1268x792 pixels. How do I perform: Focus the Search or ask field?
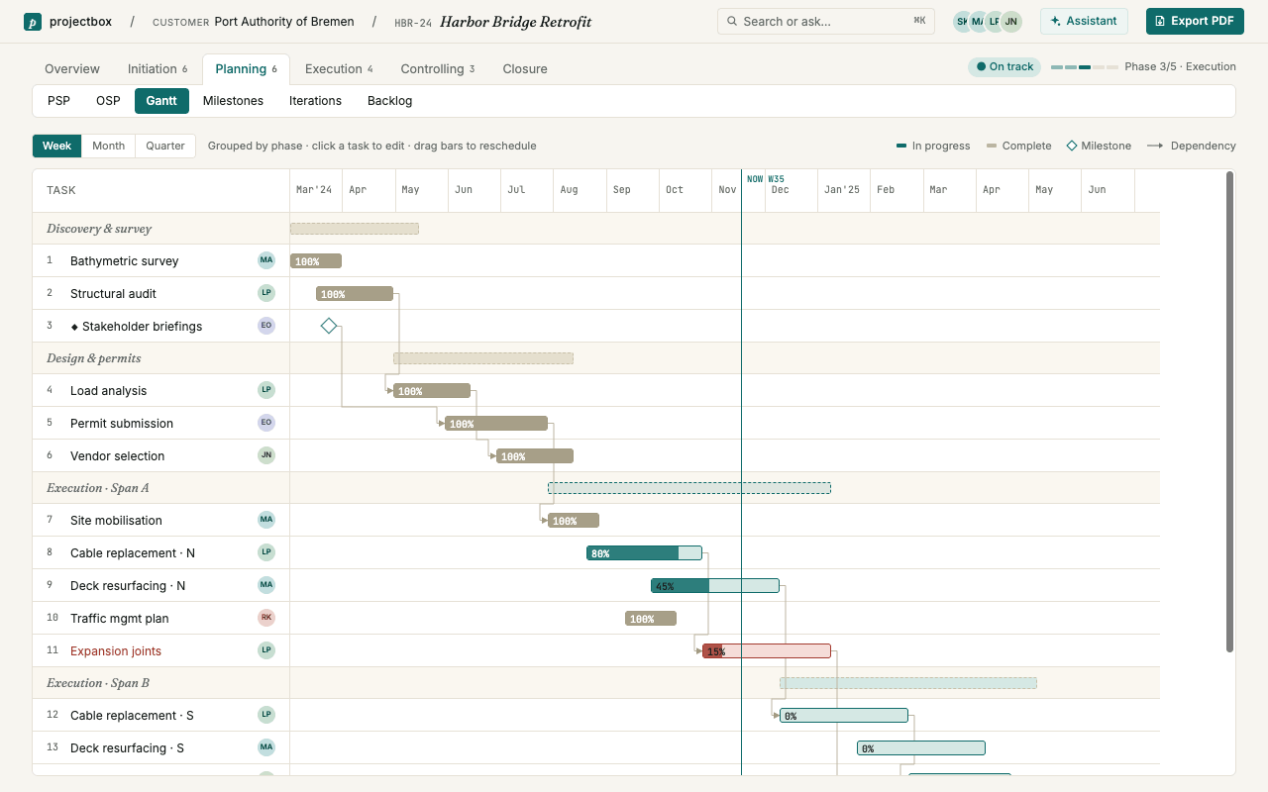[x=826, y=21]
